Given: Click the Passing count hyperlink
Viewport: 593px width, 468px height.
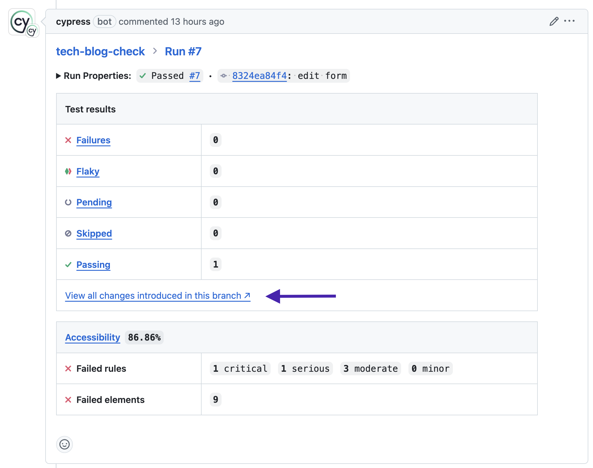Looking at the screenshot, I should [92, 264].
